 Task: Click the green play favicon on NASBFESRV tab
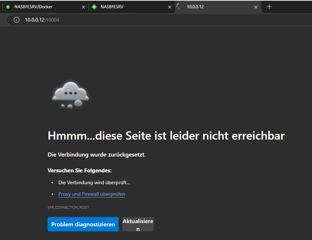94,7
